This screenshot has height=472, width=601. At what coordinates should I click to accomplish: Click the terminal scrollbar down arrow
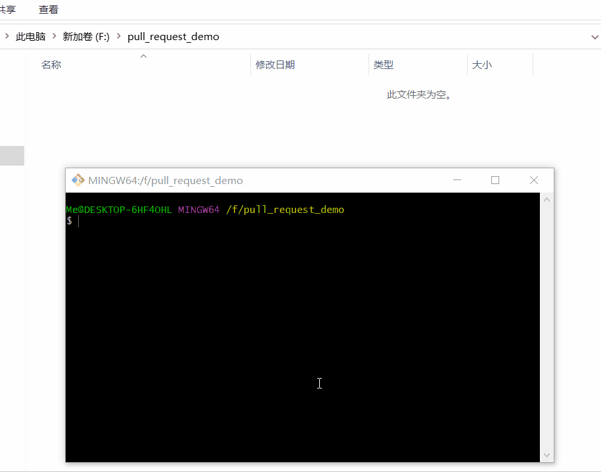(x=547, y=455)
